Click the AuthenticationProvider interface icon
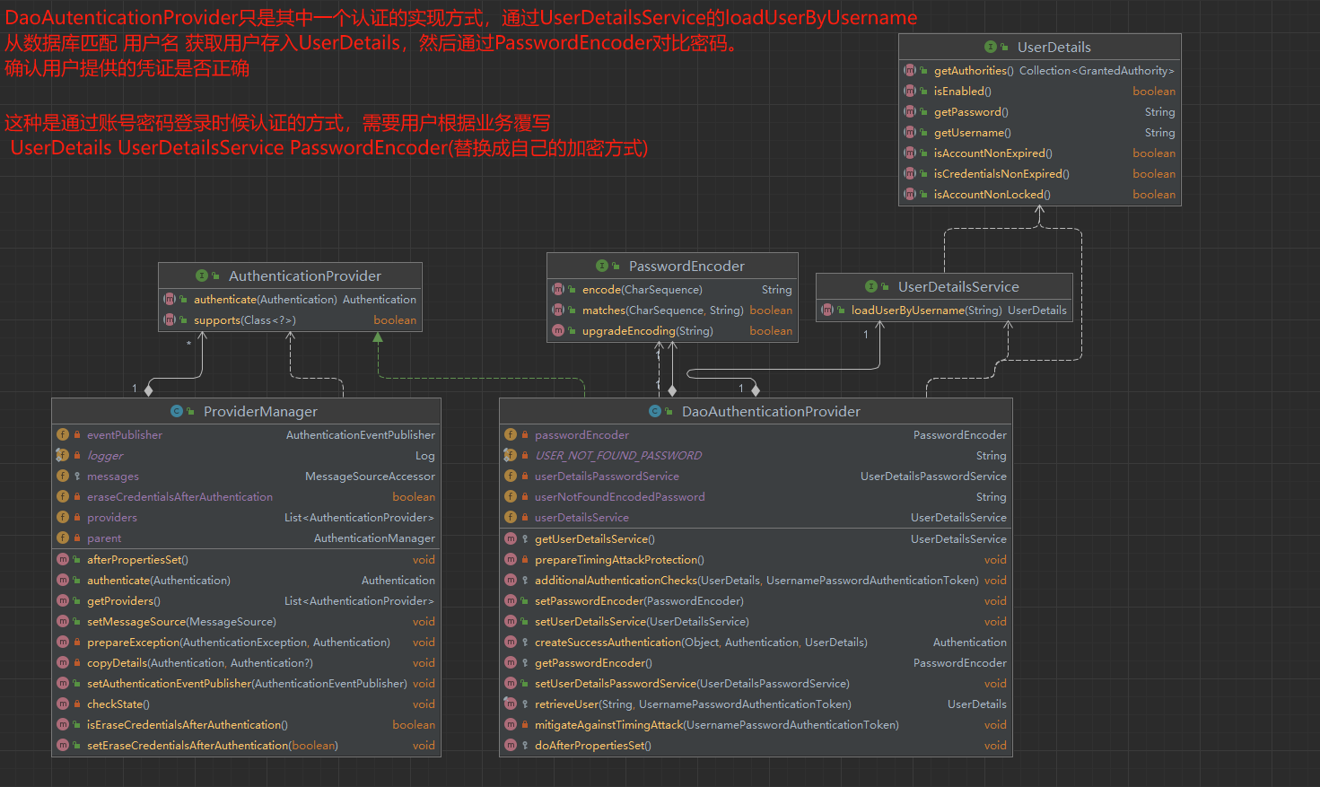Screen dimensions: 1320x787 point(202,275)
